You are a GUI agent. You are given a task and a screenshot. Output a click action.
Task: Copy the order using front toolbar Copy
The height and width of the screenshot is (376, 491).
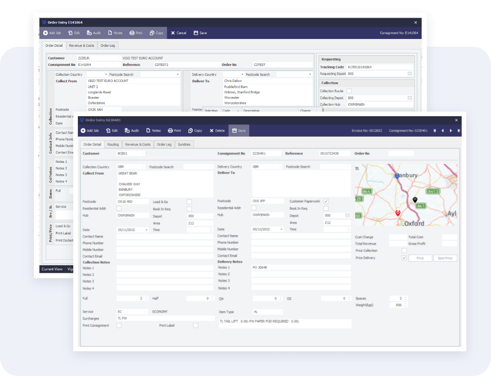pyautogui.click(x=191, y=130)
